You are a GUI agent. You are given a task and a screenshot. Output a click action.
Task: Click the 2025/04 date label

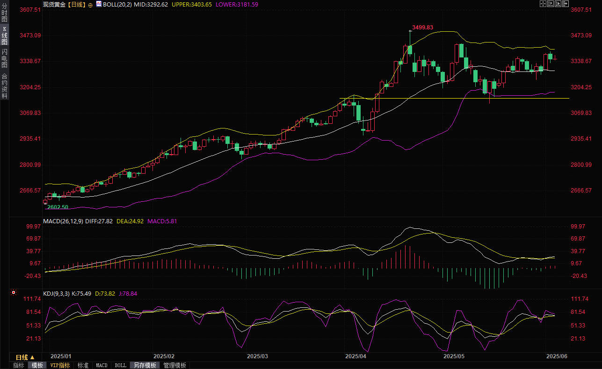tap(355, 356)
